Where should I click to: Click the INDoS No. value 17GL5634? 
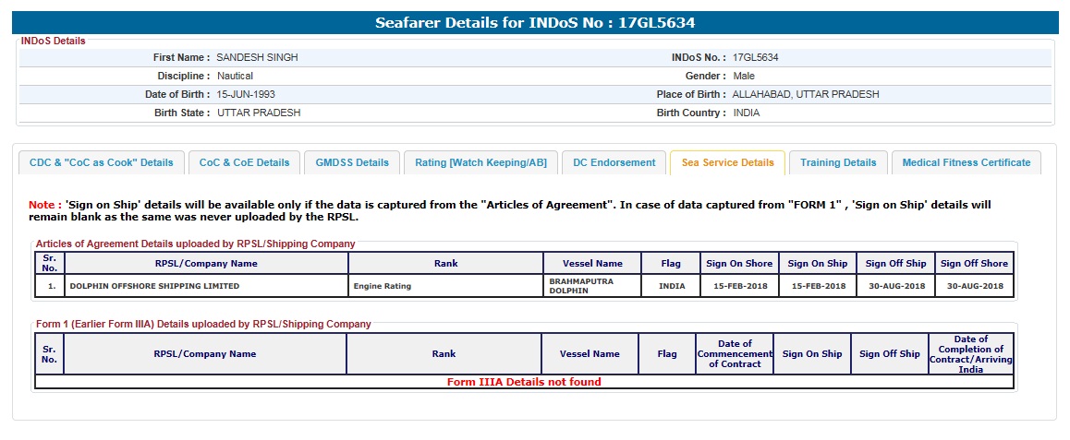point(755,57)
